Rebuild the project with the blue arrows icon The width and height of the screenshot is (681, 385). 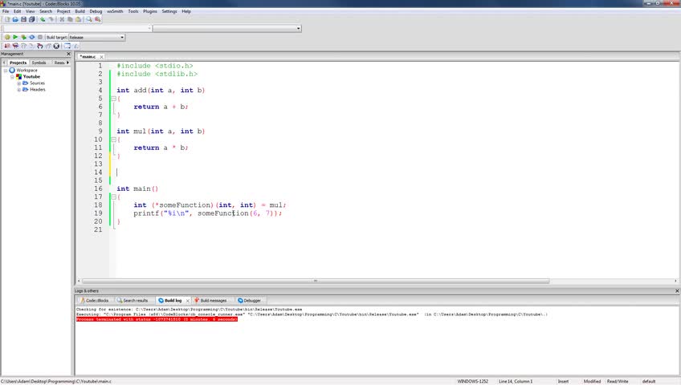(x=31, y=37)
